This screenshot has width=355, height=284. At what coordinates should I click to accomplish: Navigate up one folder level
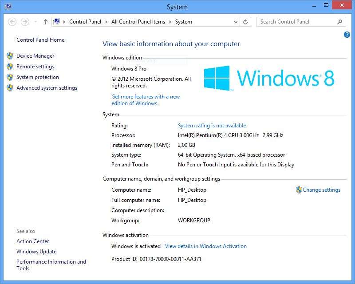click(x=45, y=21)
